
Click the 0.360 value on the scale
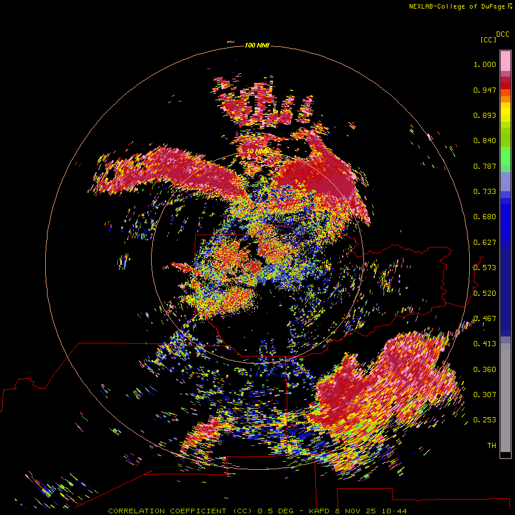(485, 370)
